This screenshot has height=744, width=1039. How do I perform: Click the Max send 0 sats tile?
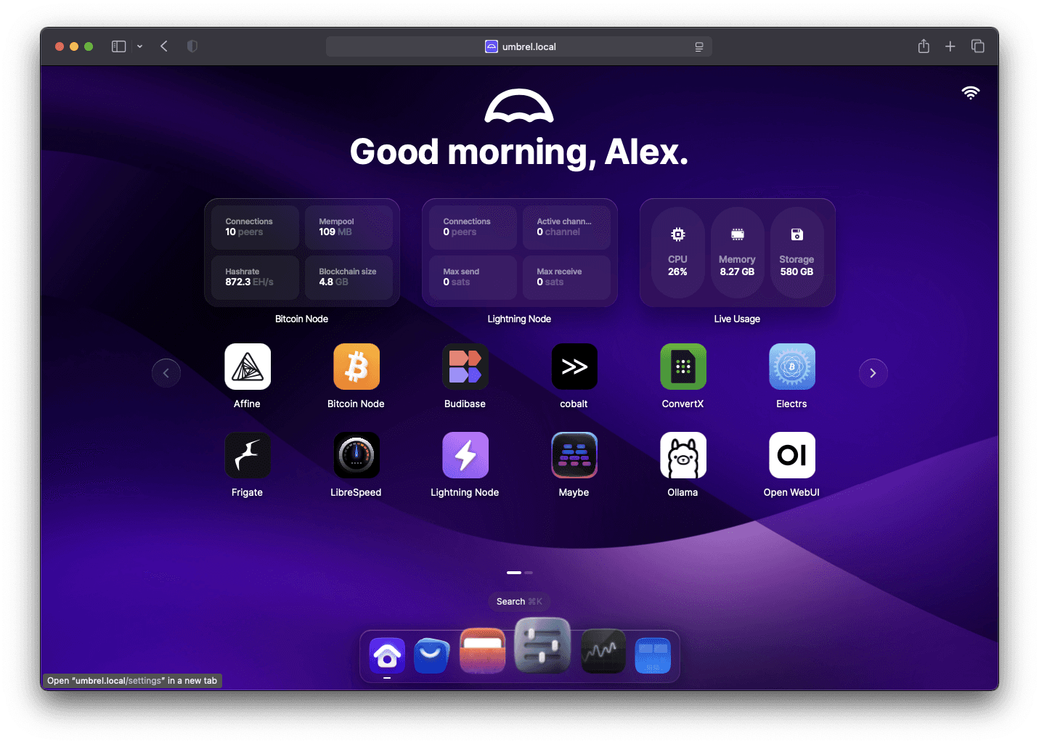(473, 277)
